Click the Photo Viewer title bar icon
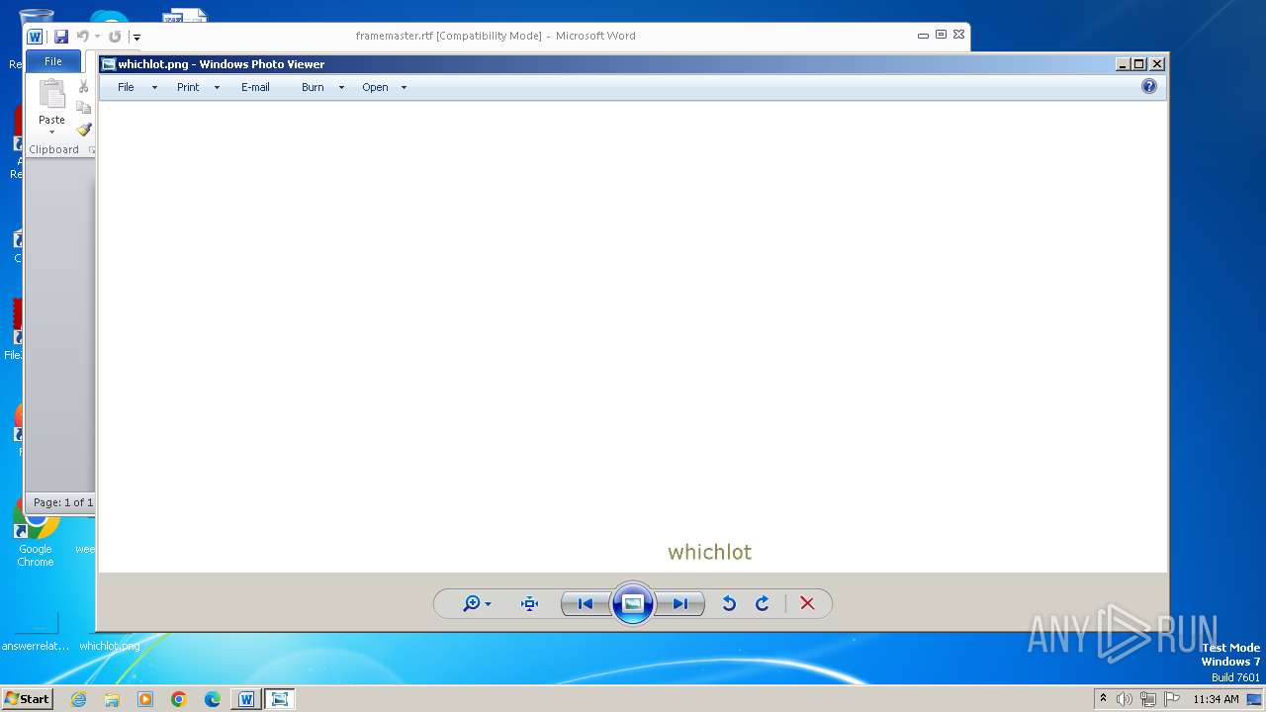 (109, 64)
